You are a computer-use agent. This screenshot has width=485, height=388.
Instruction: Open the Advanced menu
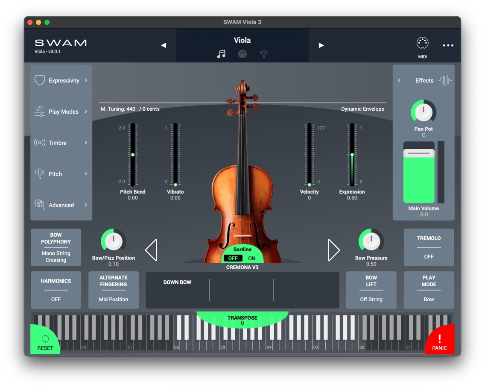click(61, 205)
